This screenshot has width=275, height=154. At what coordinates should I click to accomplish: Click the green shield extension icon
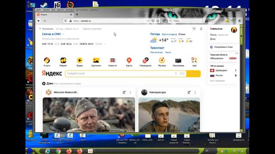pyautogui.click(x=233, y=21)
